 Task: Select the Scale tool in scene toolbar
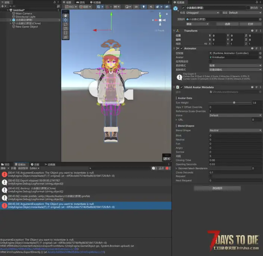pyautogui.click(x=66, y=29)
